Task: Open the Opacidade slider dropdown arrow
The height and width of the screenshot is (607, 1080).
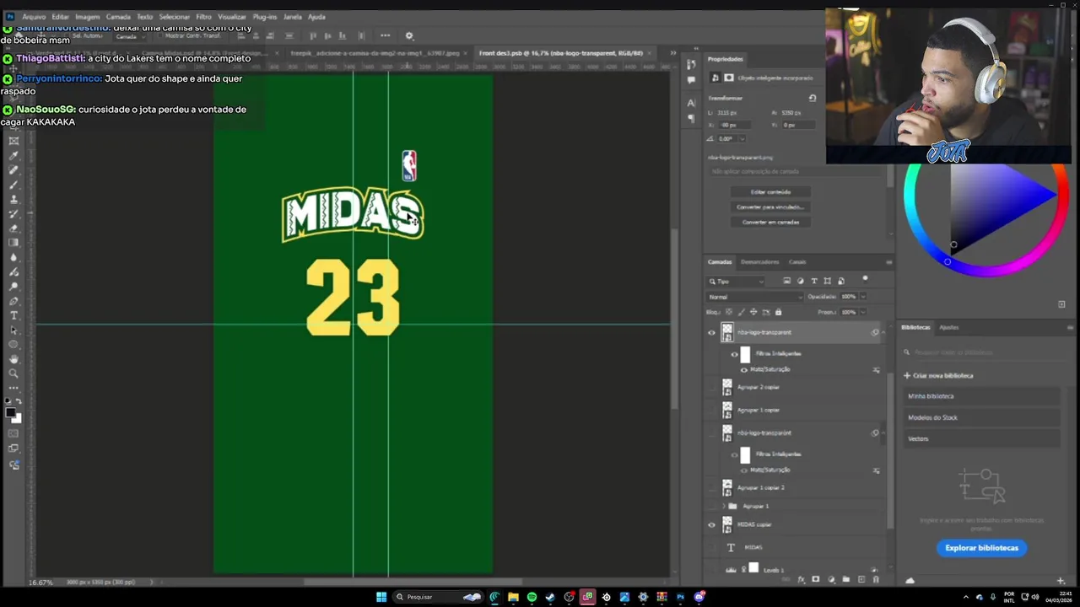Action: 863,297
